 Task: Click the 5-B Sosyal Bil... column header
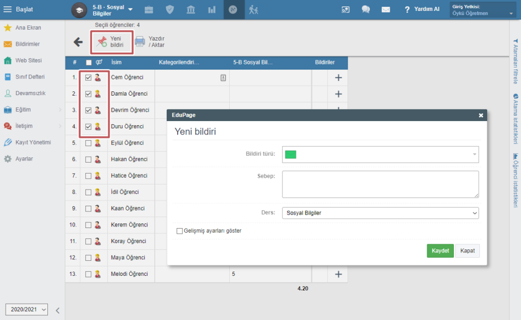pyautogui.click(x=253, y=62)
